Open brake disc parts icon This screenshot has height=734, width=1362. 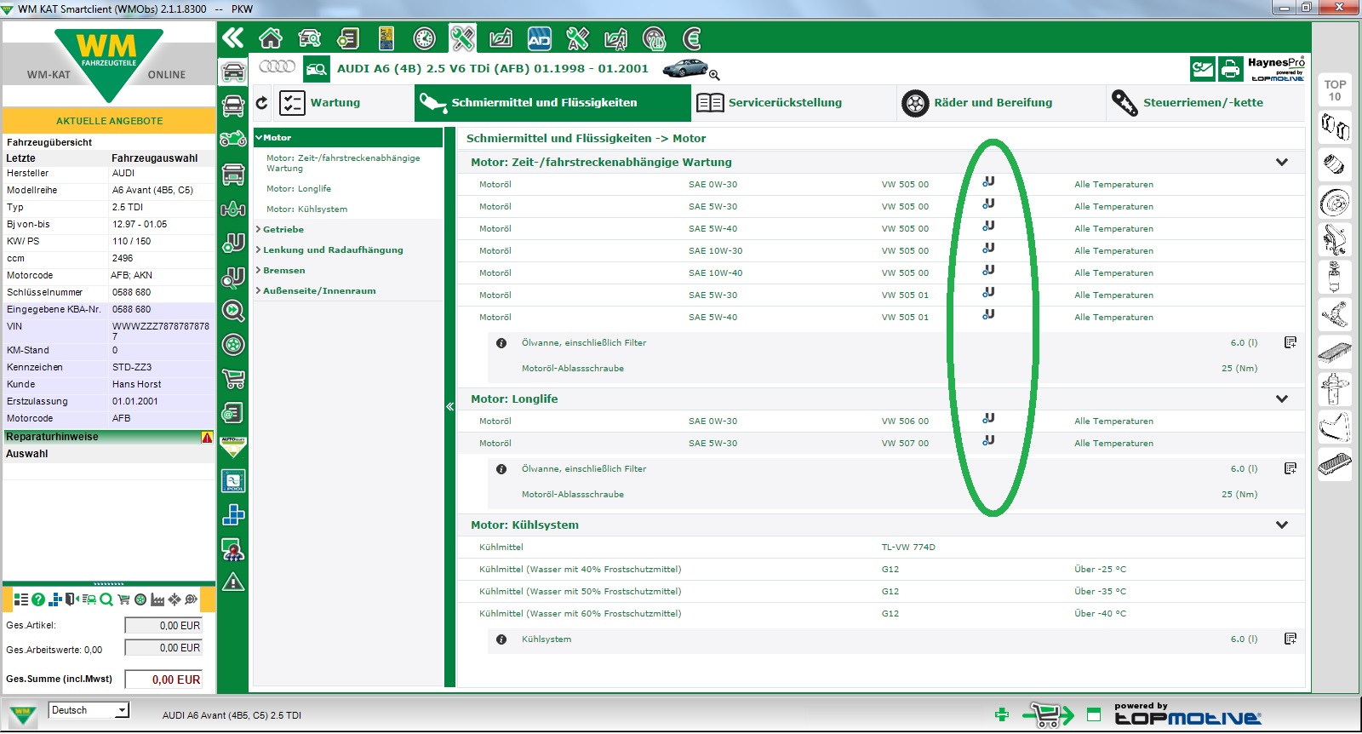(x=1335, y=203)
